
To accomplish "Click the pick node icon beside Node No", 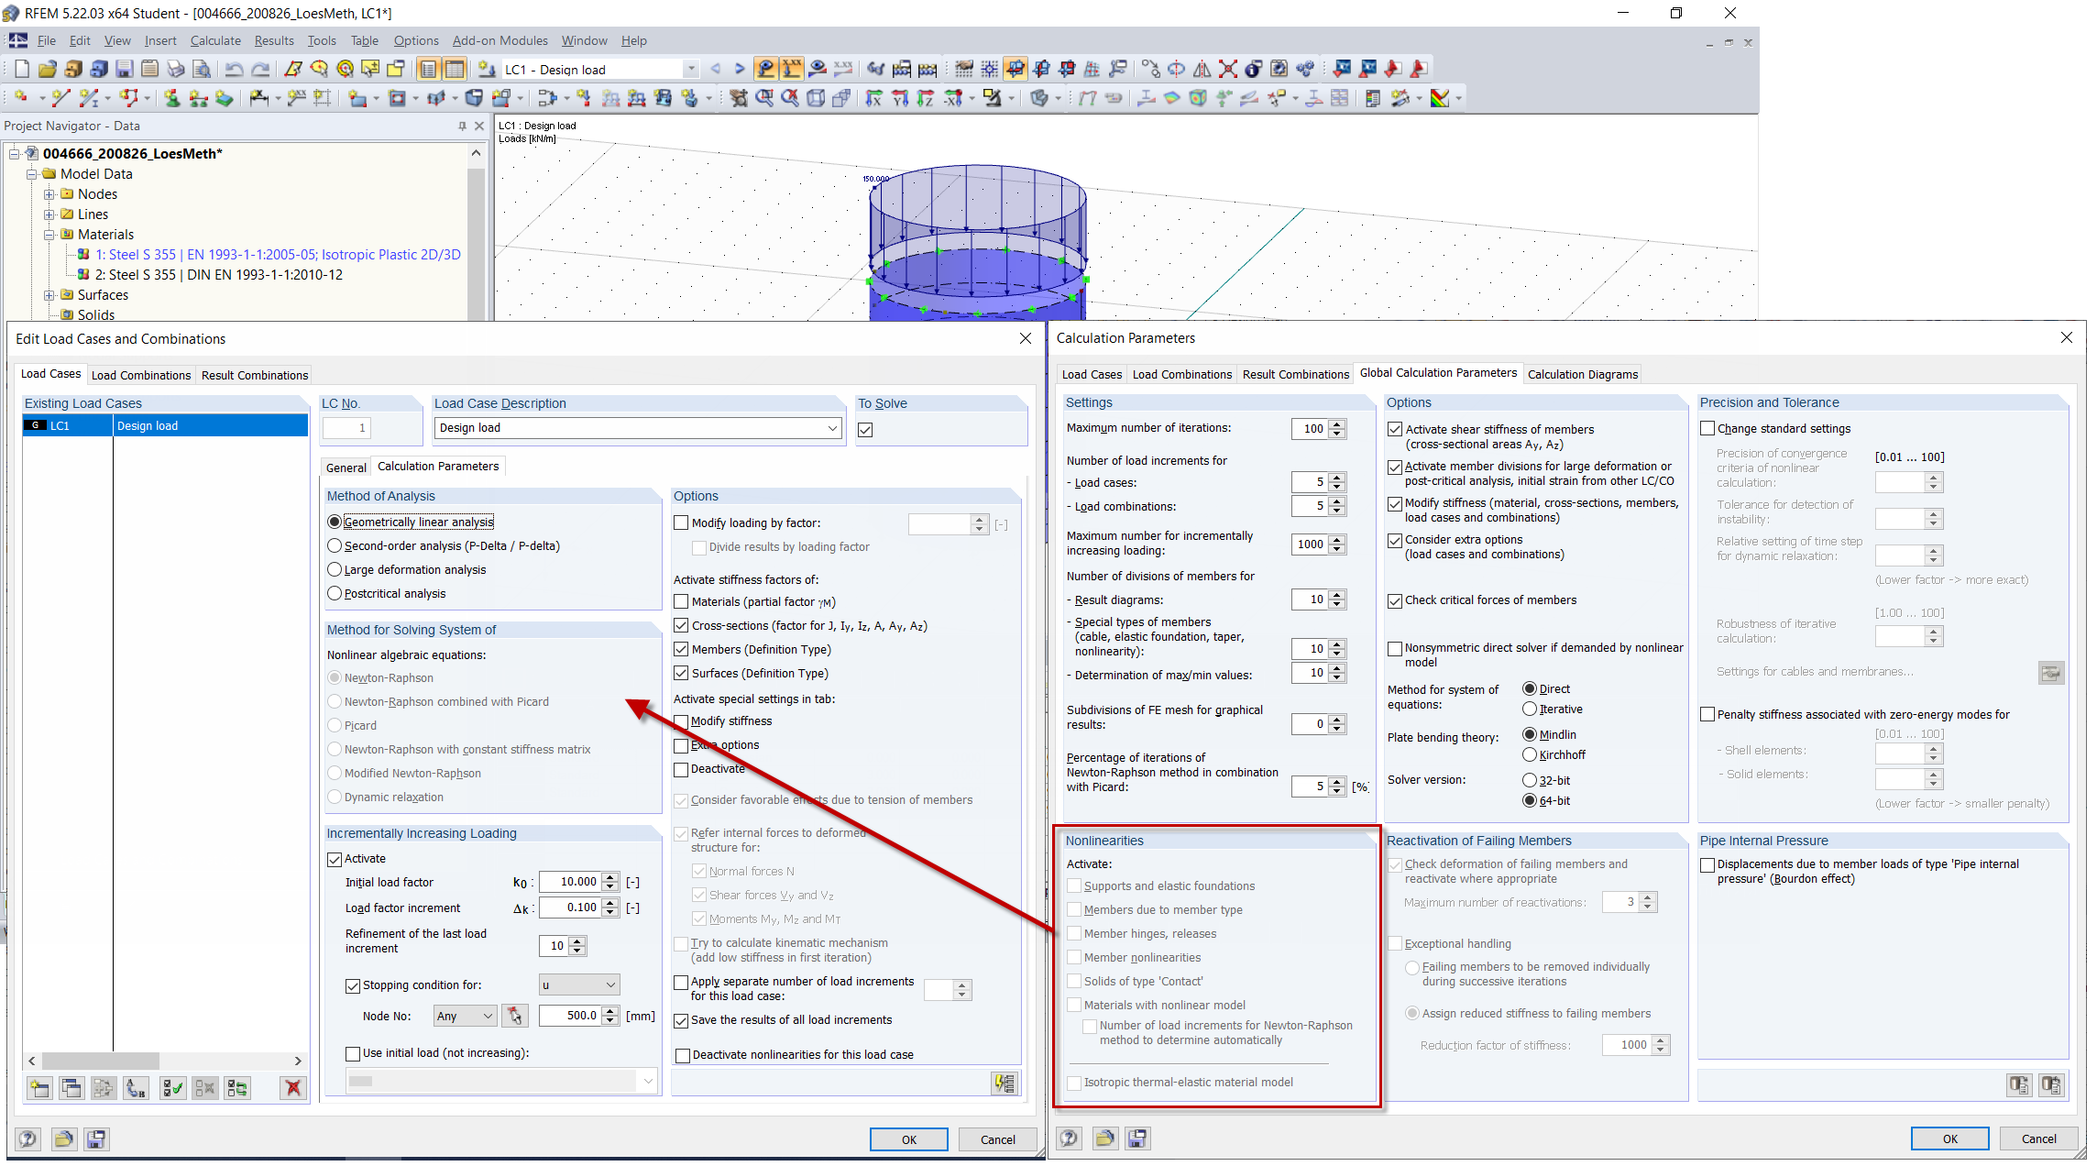I will (515, 1016).
